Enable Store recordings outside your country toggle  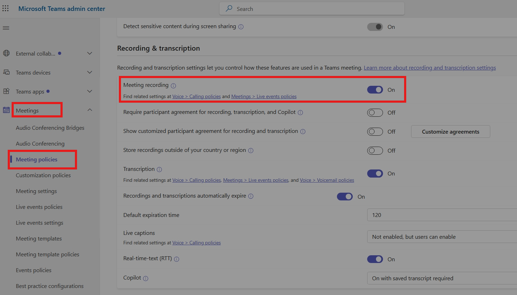pos(375,150)
